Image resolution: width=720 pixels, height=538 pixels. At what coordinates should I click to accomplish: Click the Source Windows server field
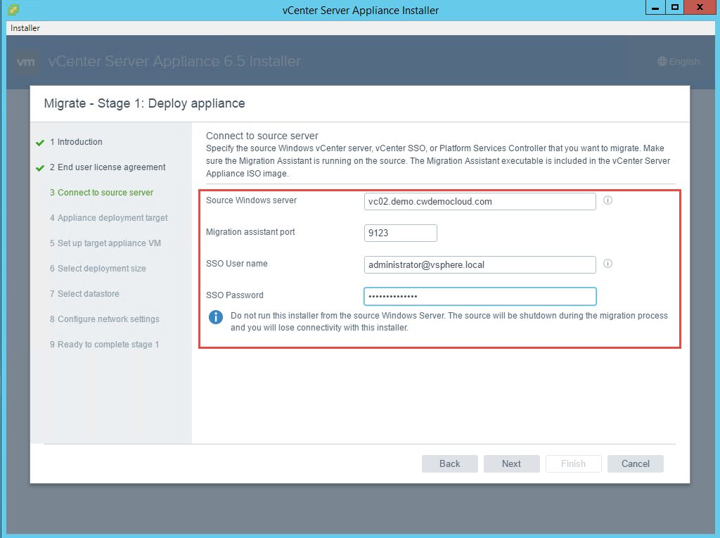pyautogui.click(x=480, y=201)
